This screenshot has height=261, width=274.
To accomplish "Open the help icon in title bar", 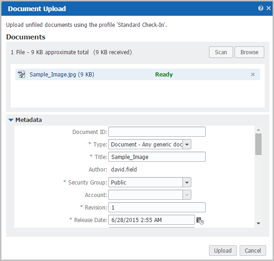I will [261, 8].
